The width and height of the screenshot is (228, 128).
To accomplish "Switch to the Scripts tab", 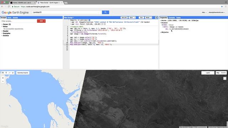I will tap(3, 17).
